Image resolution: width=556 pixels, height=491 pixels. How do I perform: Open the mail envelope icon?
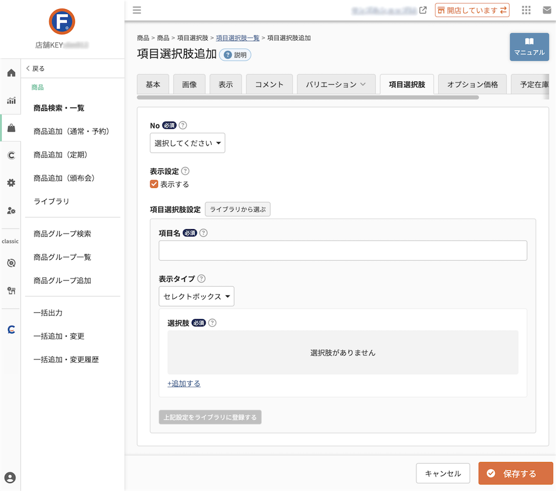point(547,10)
